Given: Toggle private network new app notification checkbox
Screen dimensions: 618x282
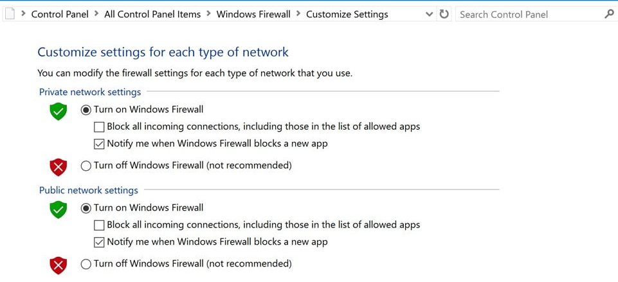Looking at the screenshot, I should (99, 144).
